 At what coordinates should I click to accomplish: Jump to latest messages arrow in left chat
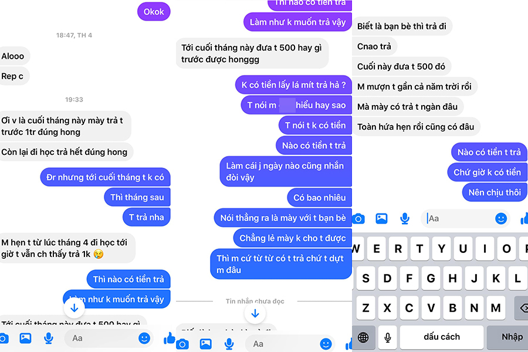pos(75,307)
